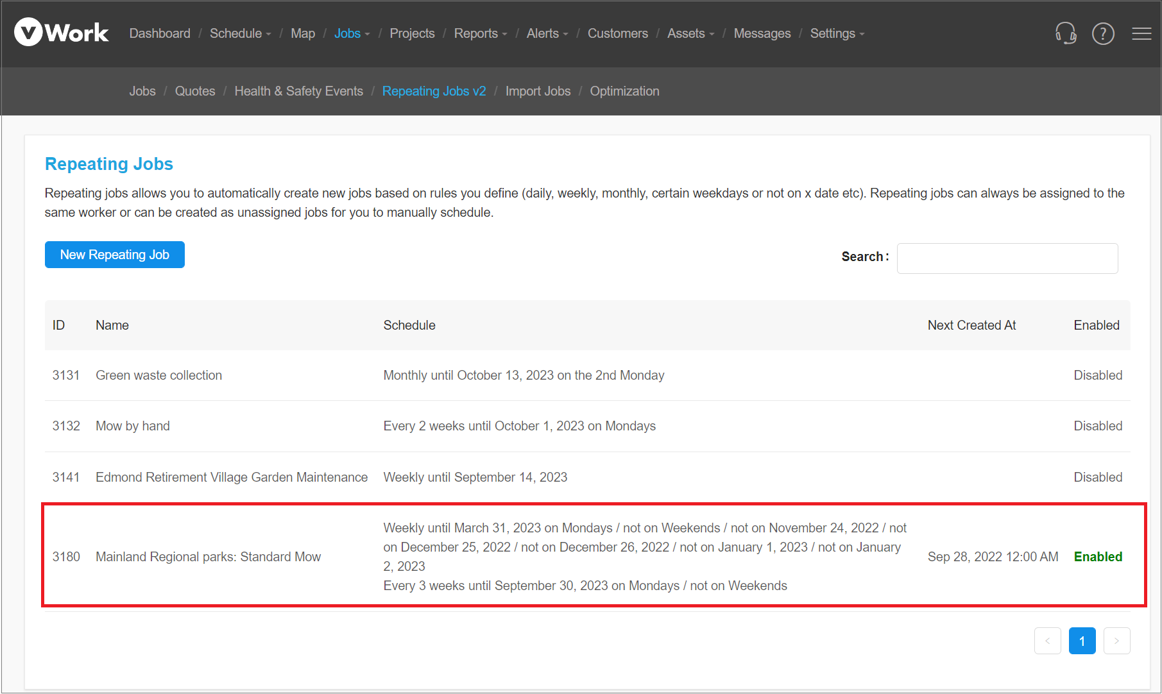Open Edmond Retirement Village Garden Maintenance
This screenshot has width=1162, height=694.
pos(232,477)
